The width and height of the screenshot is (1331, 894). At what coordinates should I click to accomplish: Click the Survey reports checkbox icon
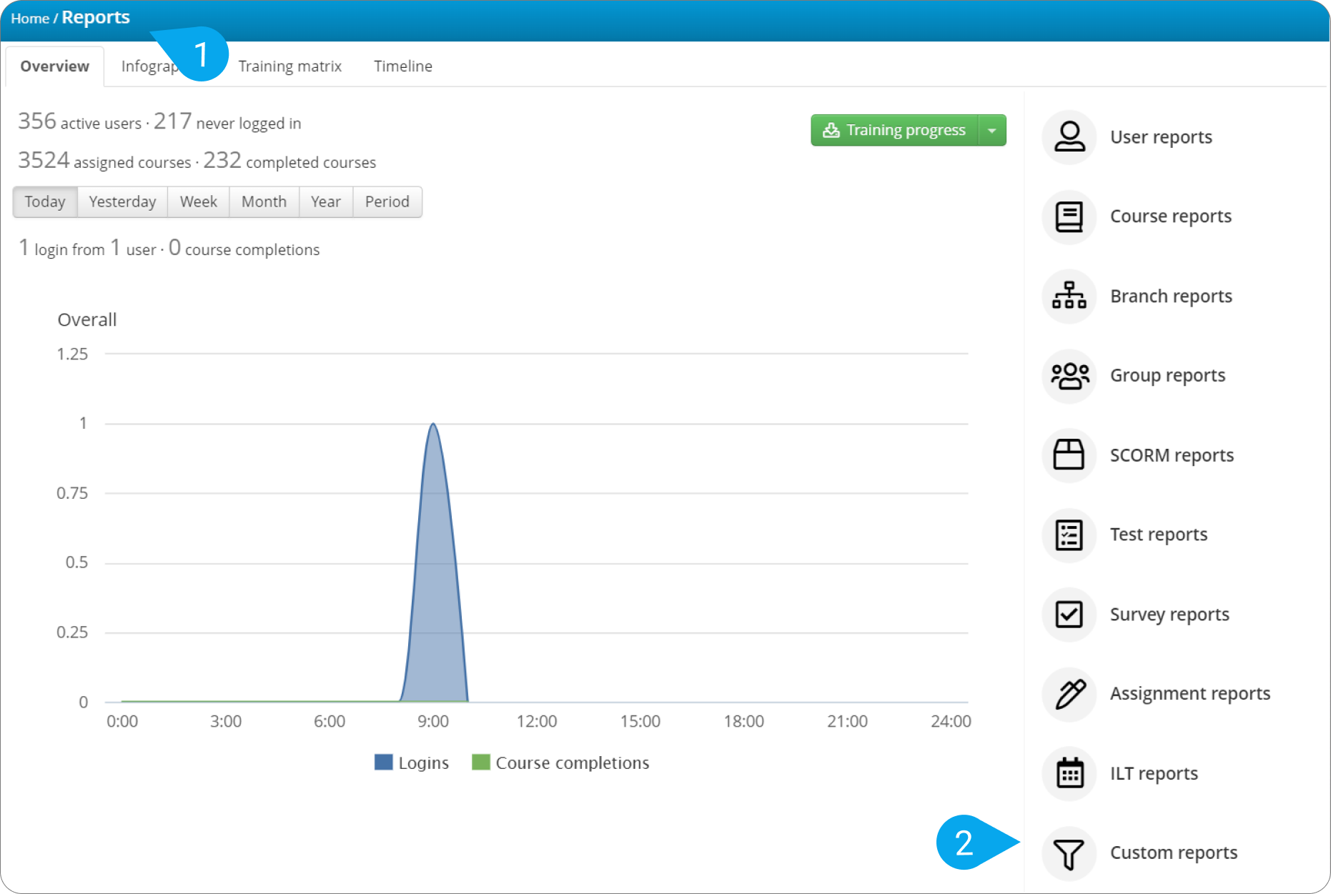(x=1069, y=615)
